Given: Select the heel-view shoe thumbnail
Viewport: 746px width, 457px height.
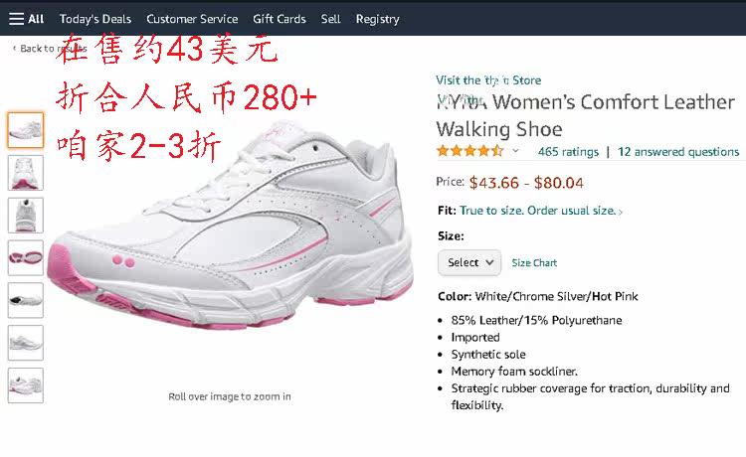Looking at the screenshot, I should pos(26,216).
